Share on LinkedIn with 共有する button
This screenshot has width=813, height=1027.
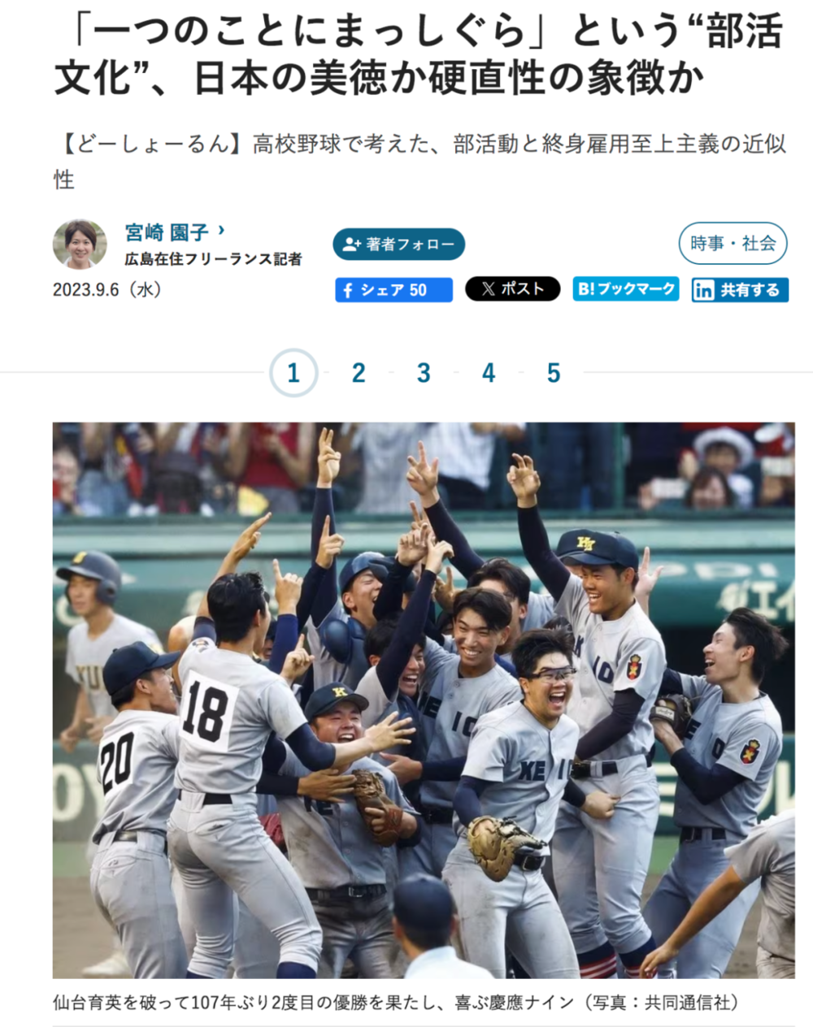pyautogui.click(x=740, y=290)
